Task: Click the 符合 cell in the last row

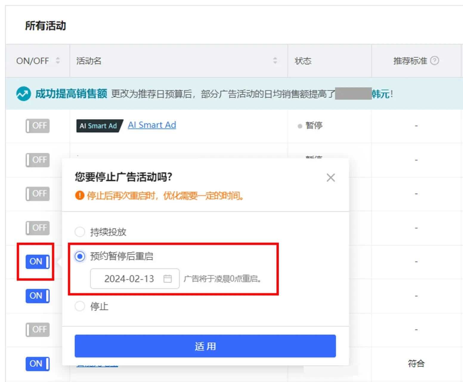Action: tap(416, 363)
